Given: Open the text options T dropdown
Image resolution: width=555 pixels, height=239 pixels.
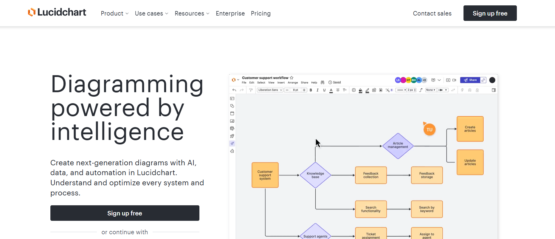Looking at the screenshot, I should [x=345, y=90].
